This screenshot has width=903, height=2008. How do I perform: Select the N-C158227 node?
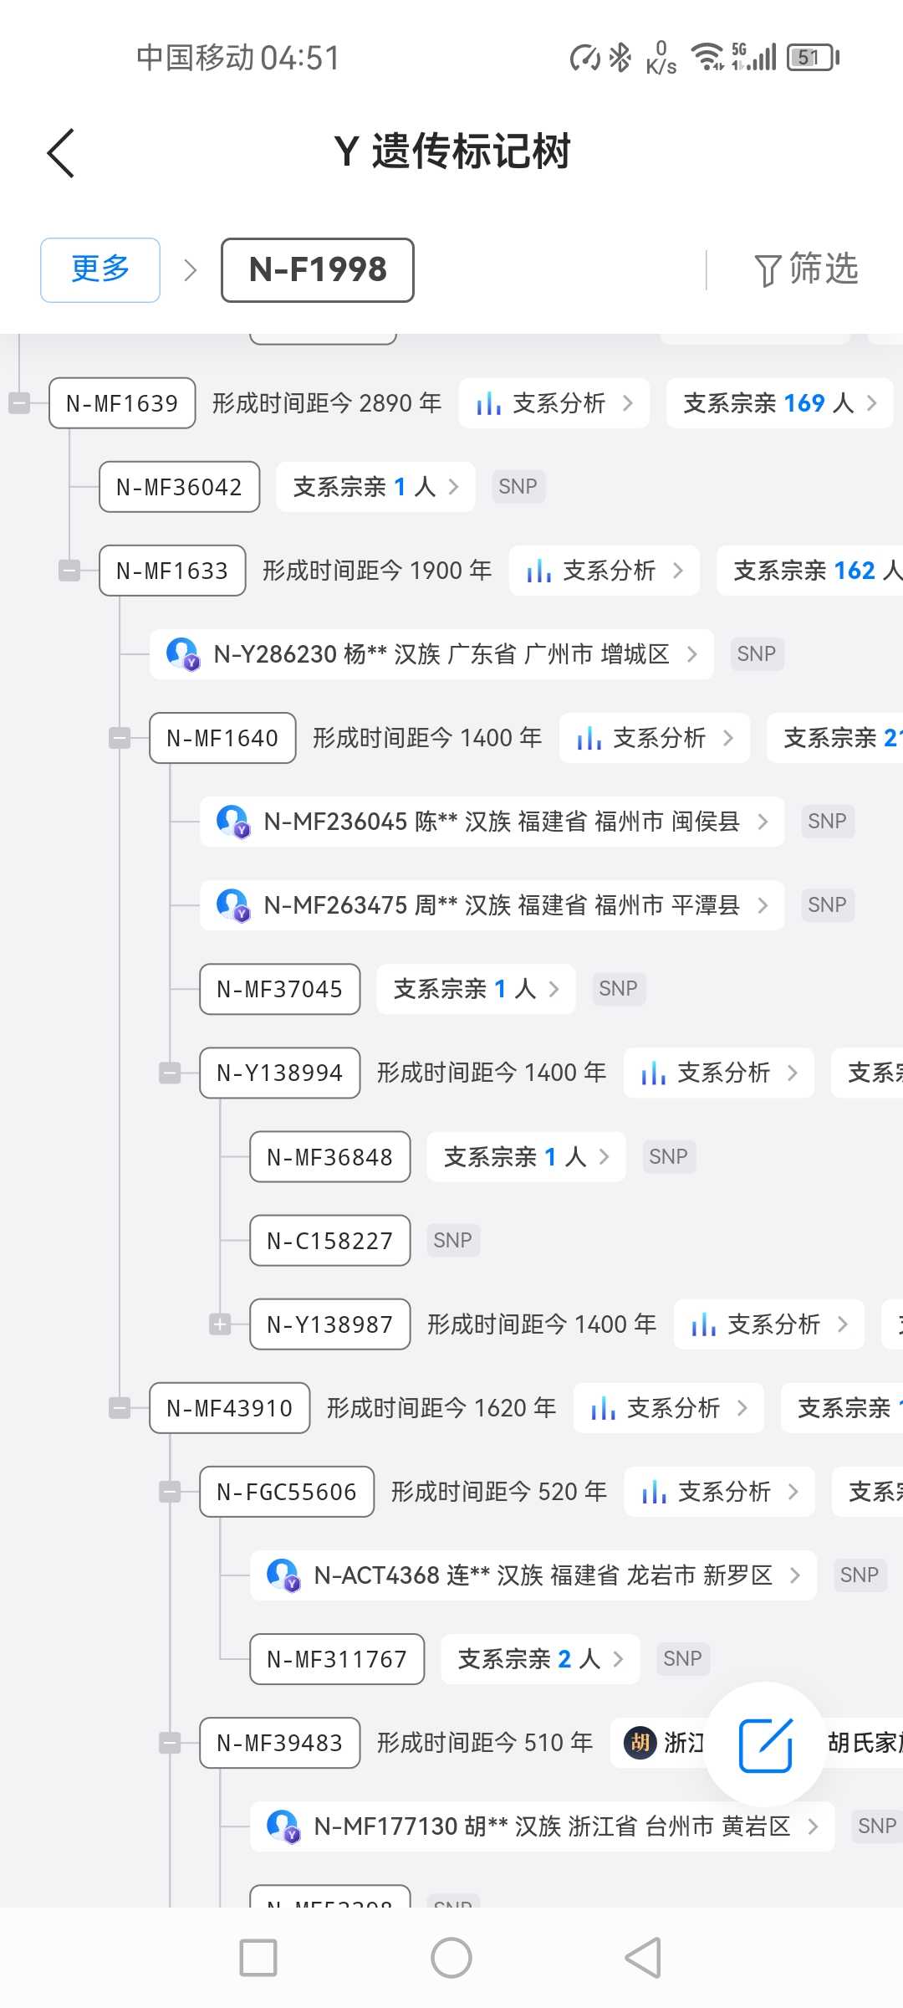tap(329, 1240)
